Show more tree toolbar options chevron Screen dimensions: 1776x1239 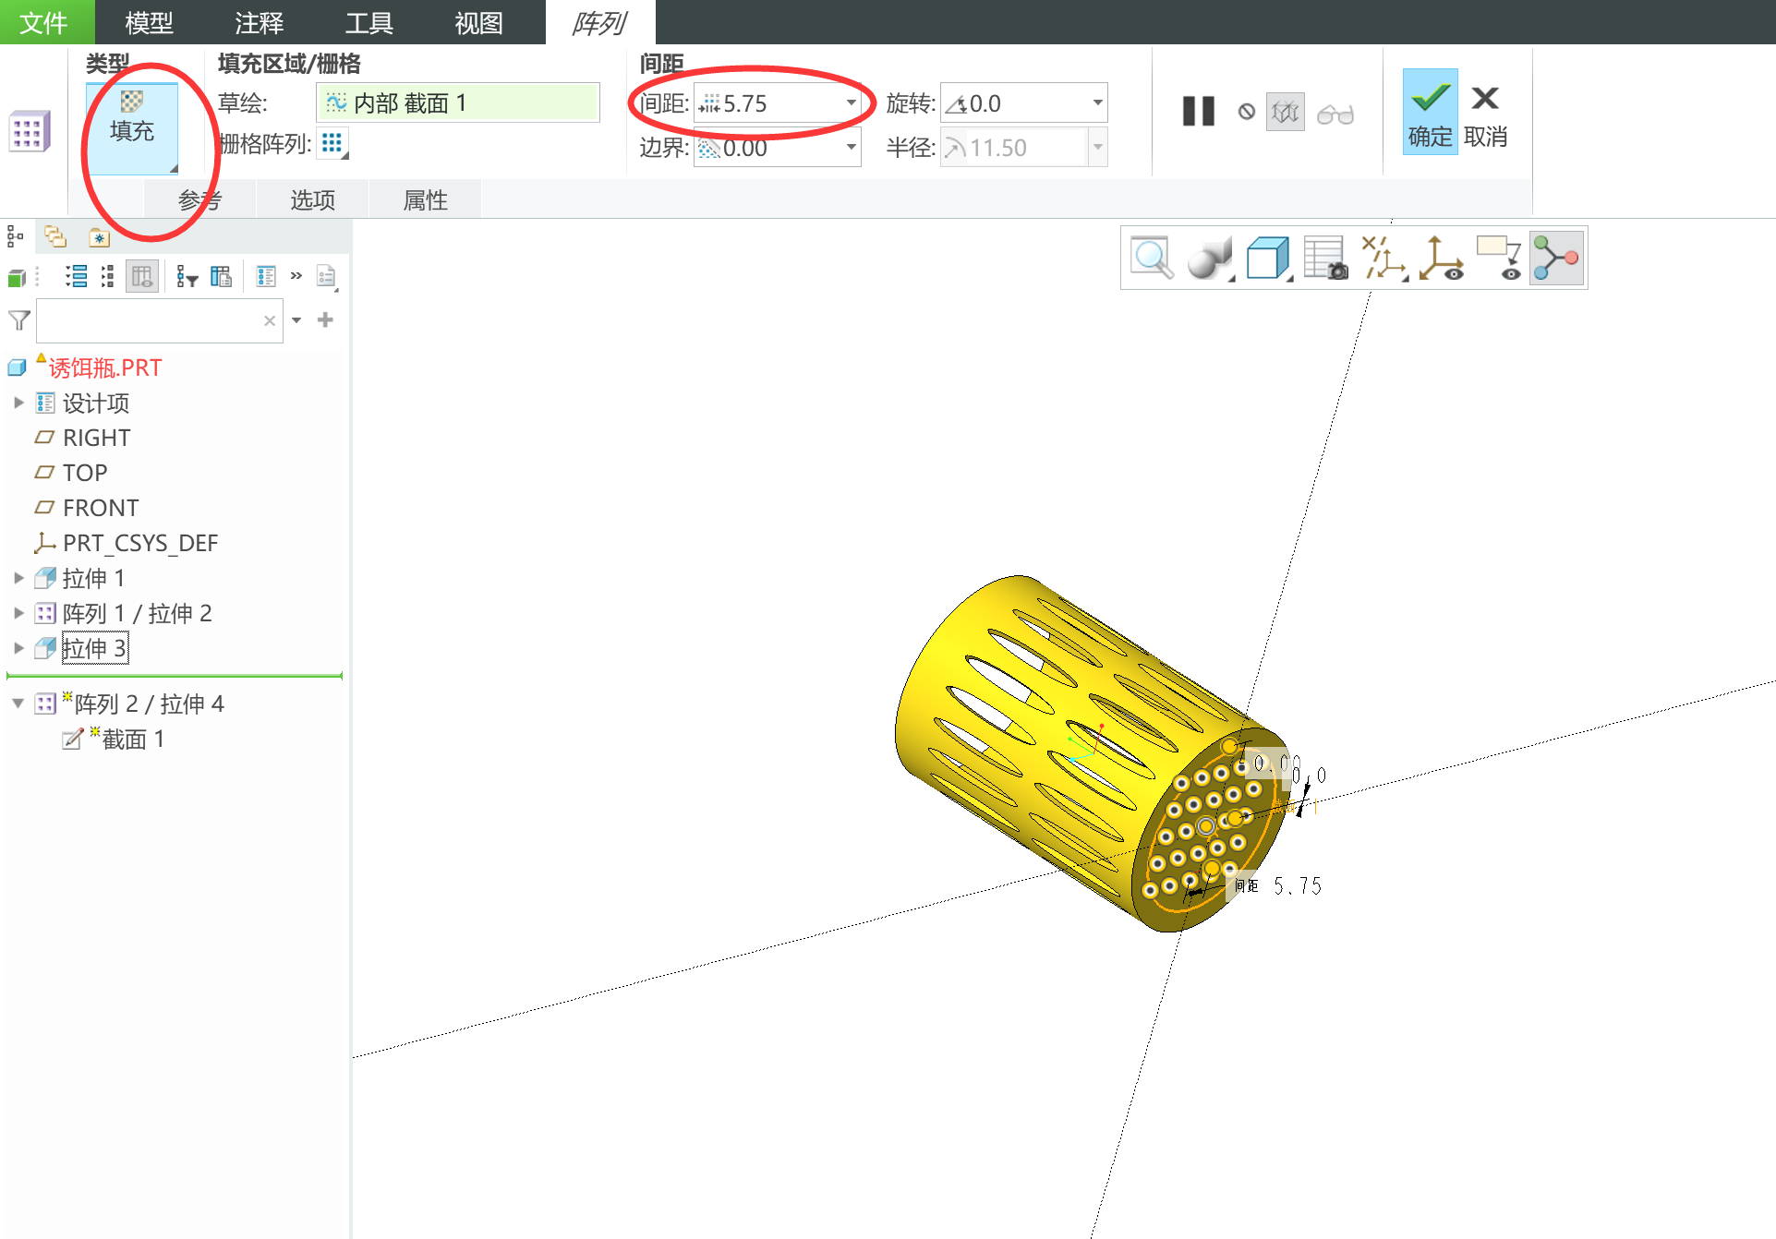point(296,275)
